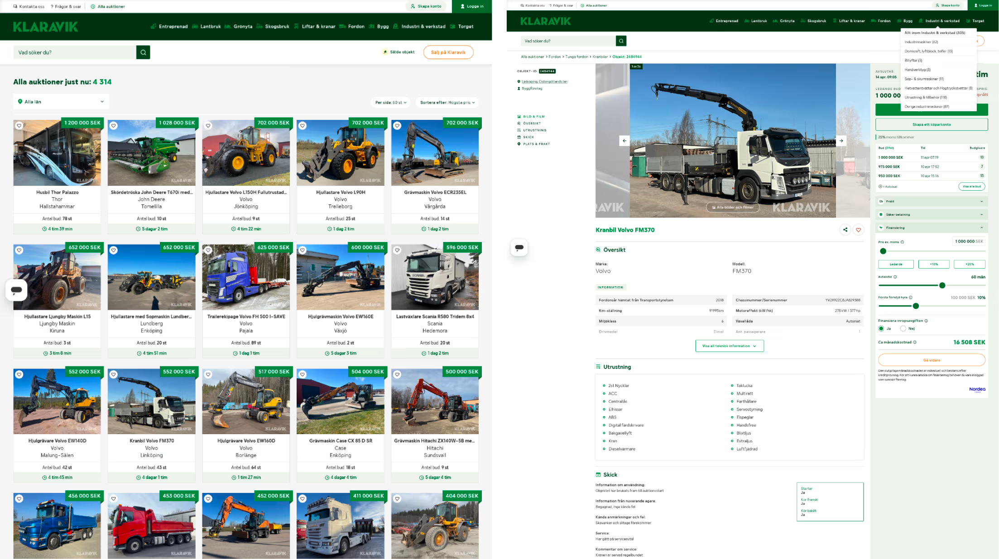
Task: Click the +10% price button
Action: coord(934,264)
